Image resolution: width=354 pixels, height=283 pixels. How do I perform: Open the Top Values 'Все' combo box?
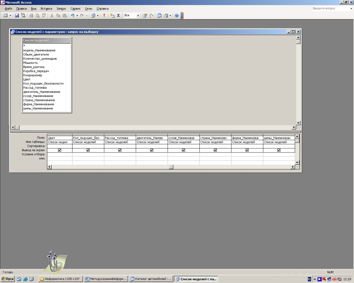132,15
